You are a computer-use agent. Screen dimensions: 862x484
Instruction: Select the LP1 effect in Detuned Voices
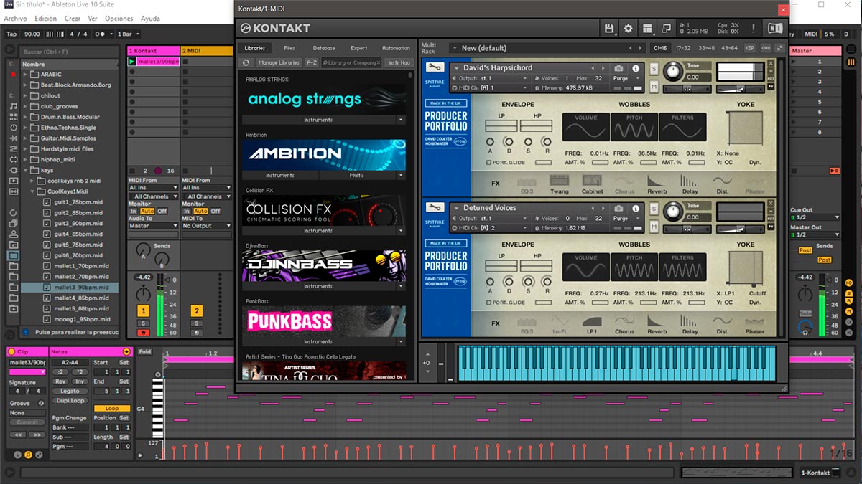(x=593, y=324)
